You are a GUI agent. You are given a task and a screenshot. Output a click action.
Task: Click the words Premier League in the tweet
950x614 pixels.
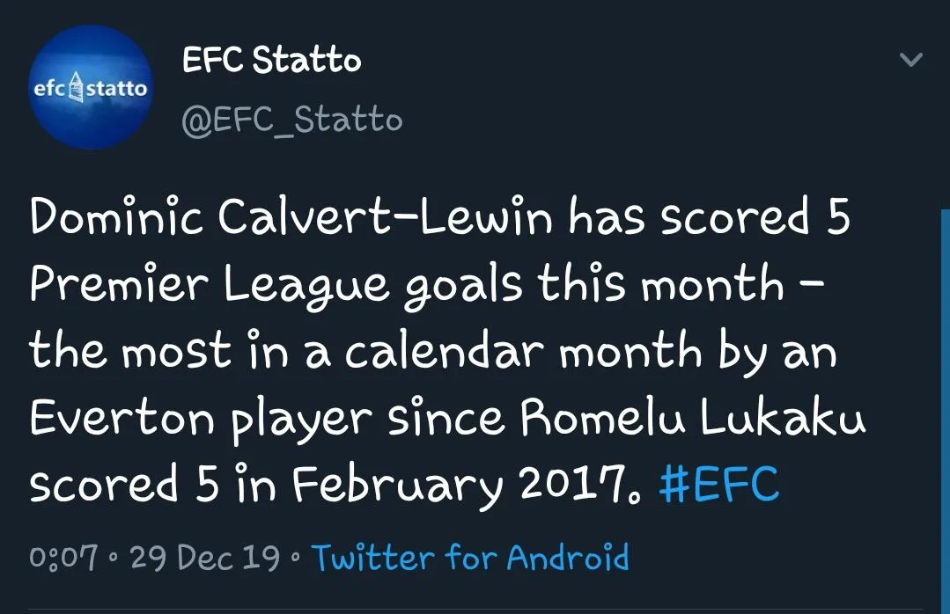click(x=210, y=285)
